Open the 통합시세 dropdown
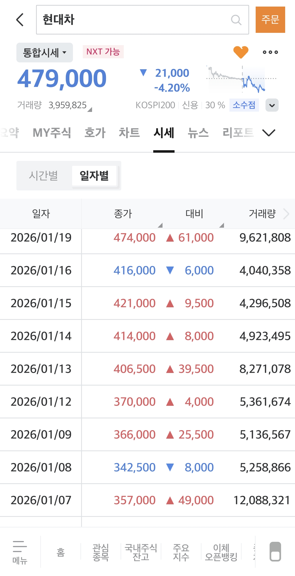The height and width of the screenshot is (576, 295). pos(45,53)
